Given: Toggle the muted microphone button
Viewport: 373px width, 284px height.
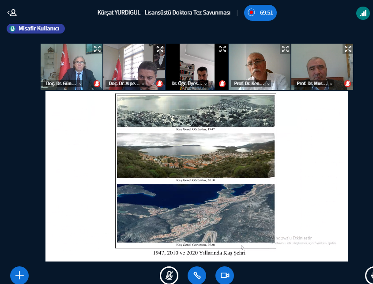Looking at the screenshot, I should pos(169,275).
